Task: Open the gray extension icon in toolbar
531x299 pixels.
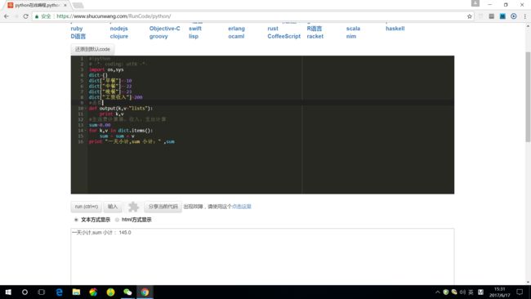Action: pyautogui.click(x=491, y=16)
